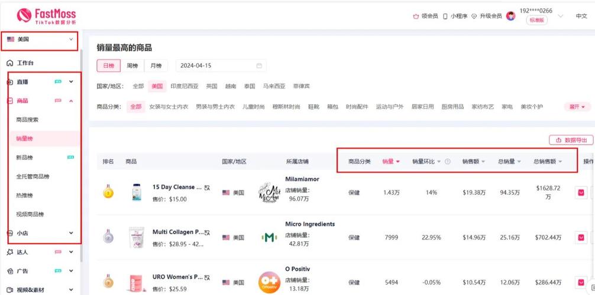The height and width of the screenshot is (295, 595).
Task: Open 视频商品榜 in the sidebar
Action: pos(30,214)
